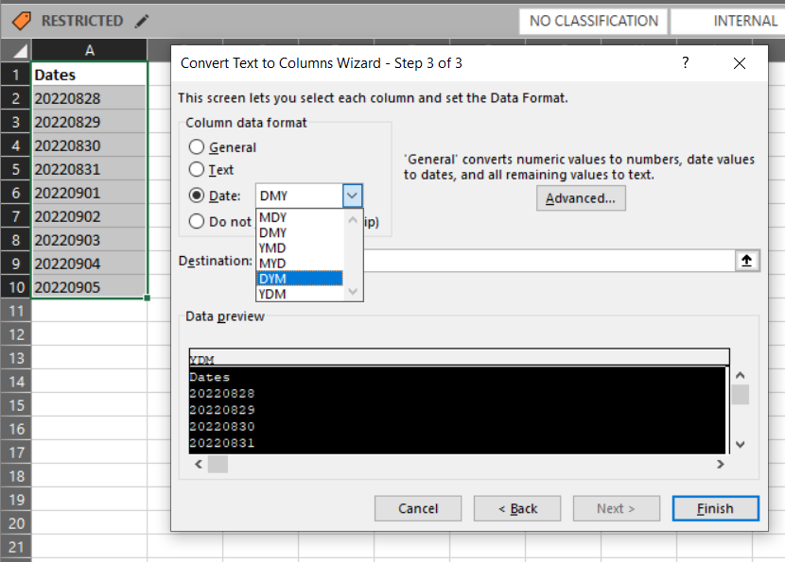Click the Destination input field
Screen dimensions: 785x562
549,261
